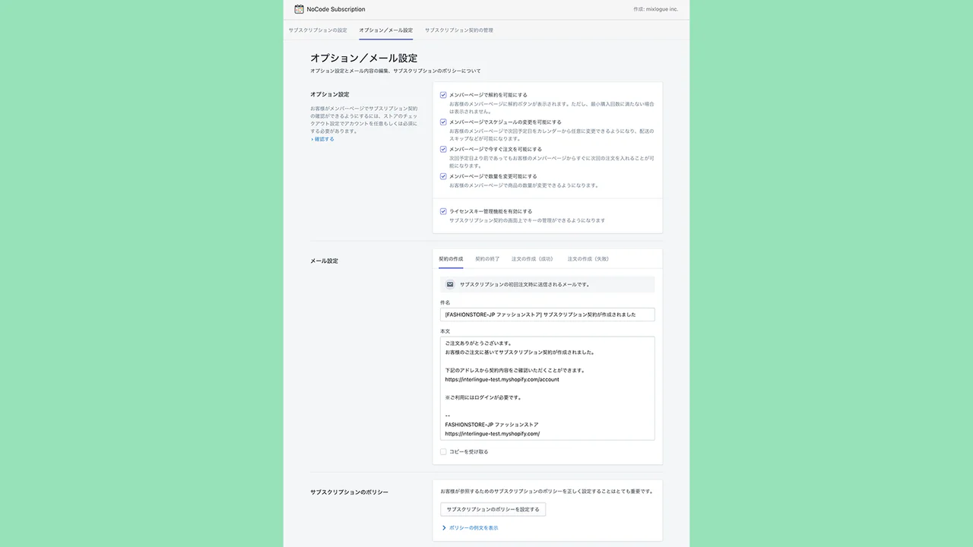Image resolution: width=973 pixels, height=547 pixels.
Task: Click the 確認する link
Action: [x=322, y=139]
